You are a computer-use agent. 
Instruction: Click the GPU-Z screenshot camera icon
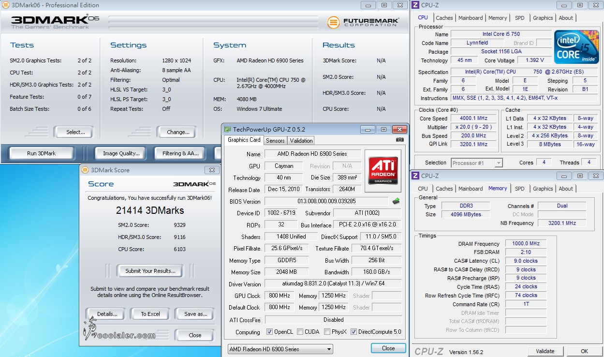click(x=399, y=140)
